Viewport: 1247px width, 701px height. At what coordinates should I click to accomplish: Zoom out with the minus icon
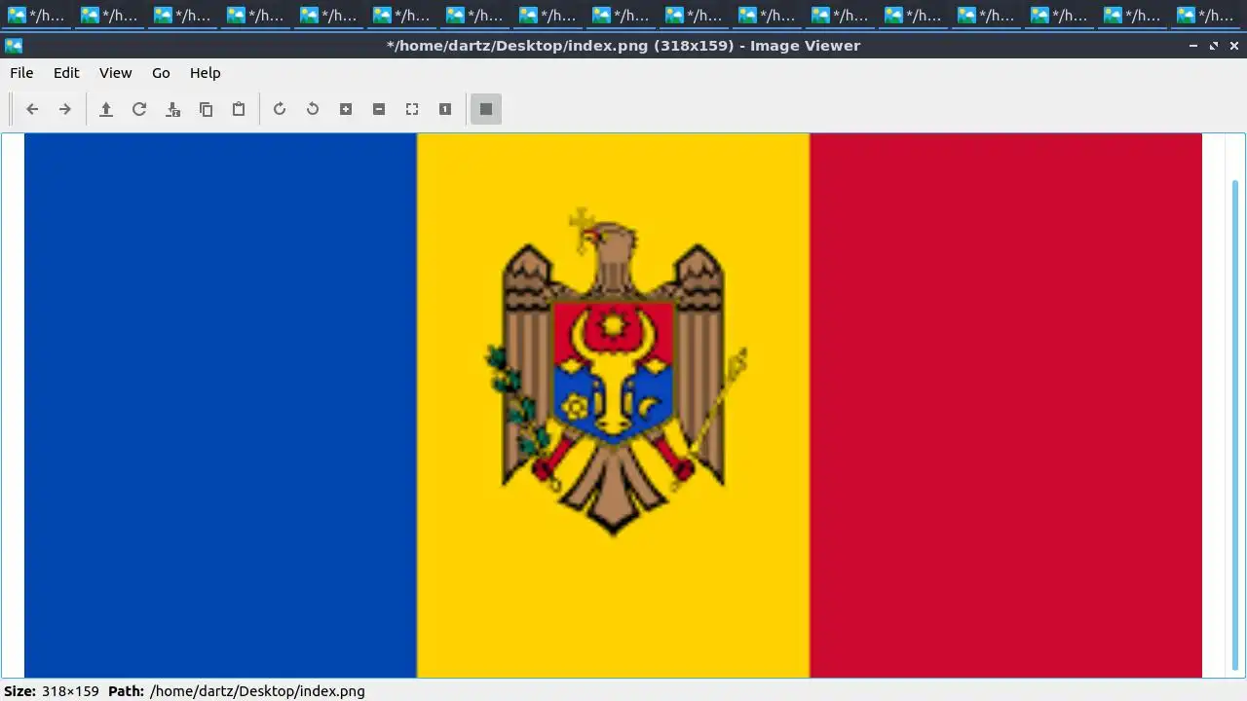coord(379,109)
